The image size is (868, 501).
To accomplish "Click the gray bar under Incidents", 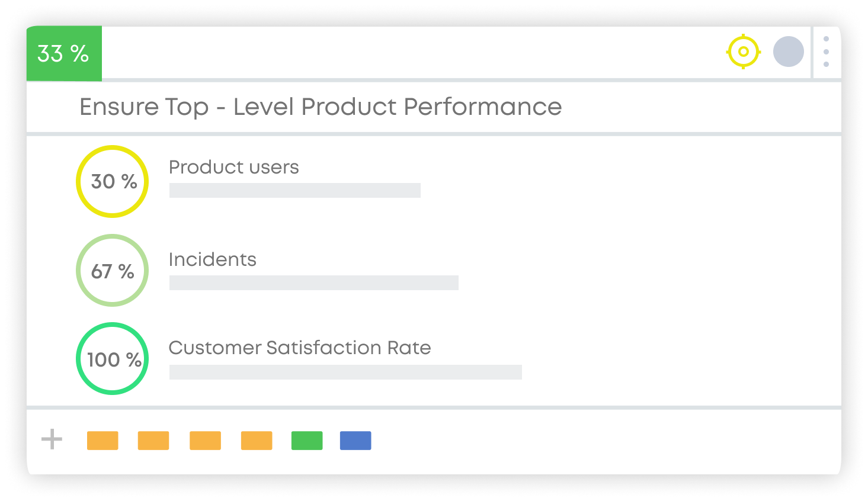I will point(313,283).
